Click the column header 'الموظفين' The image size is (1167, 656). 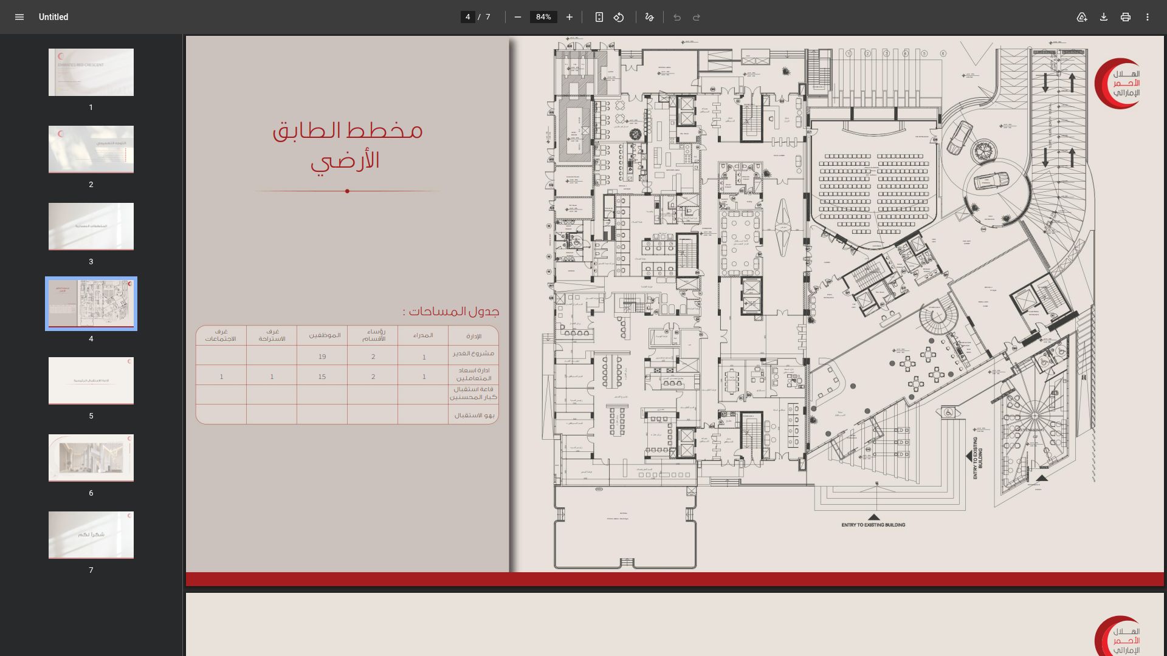(325, 335)
